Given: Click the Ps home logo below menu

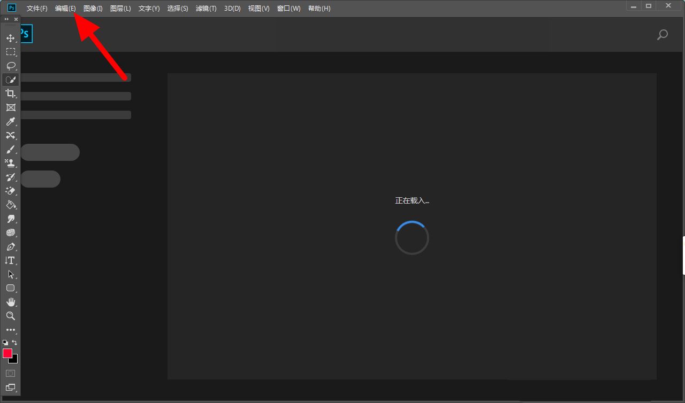Looking at the screenshot, I should coord(26,34).
